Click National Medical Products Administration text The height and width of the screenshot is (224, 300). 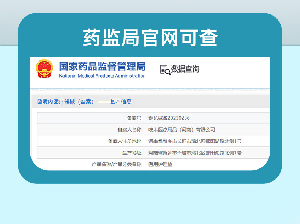click(102, 76)
